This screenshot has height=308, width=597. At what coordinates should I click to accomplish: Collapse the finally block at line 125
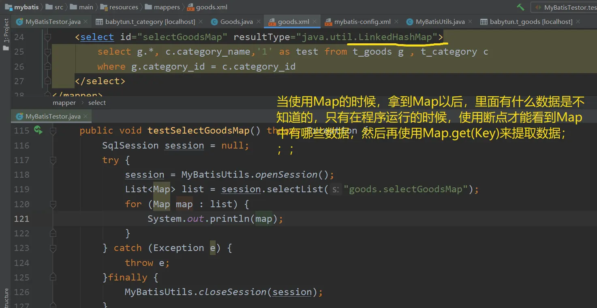coord(53,277)
